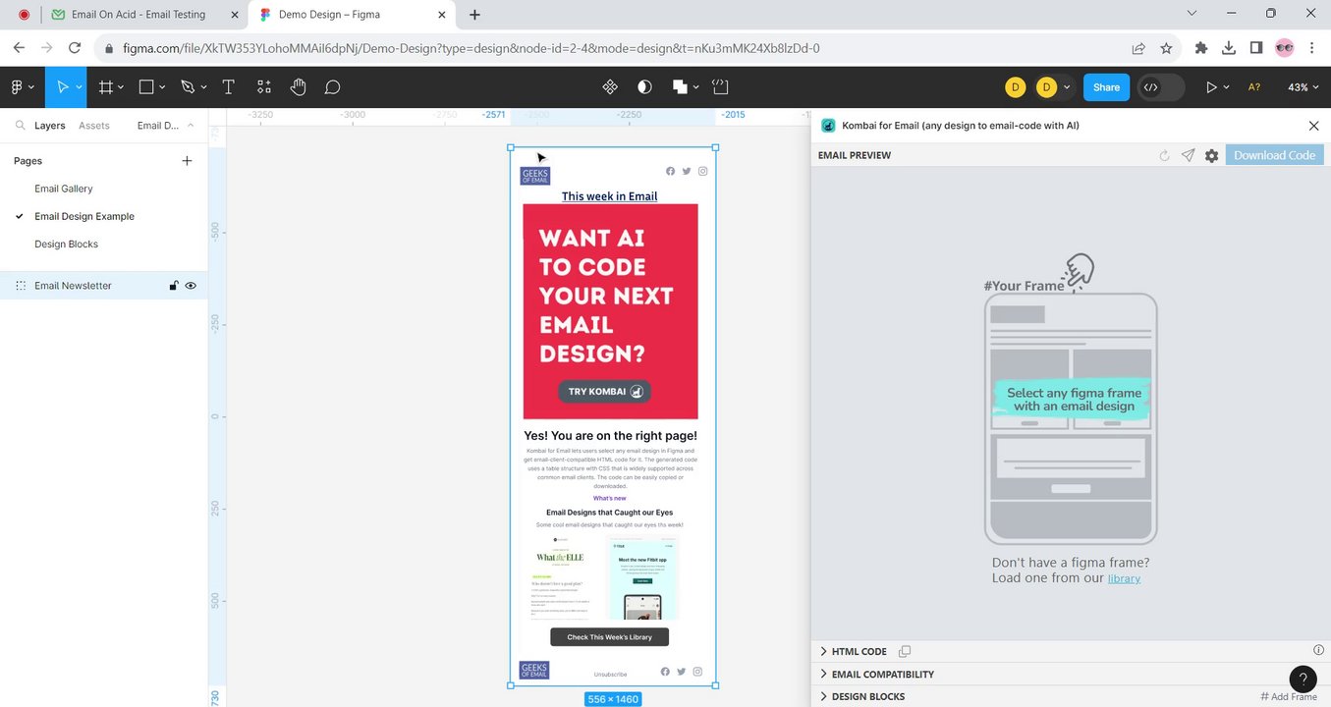Select the Email Design Example page

tap(84, 216)
